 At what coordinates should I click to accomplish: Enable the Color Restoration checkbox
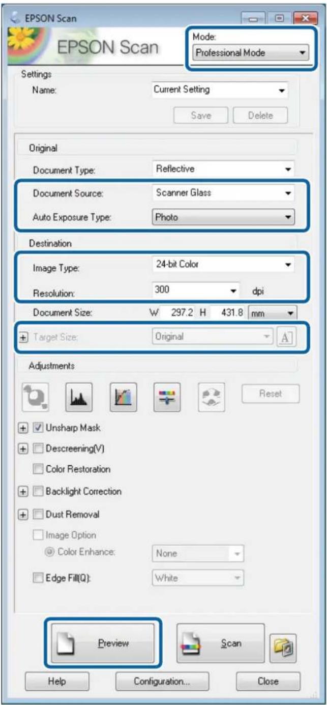pyautogui.click(x=37, y=469)
